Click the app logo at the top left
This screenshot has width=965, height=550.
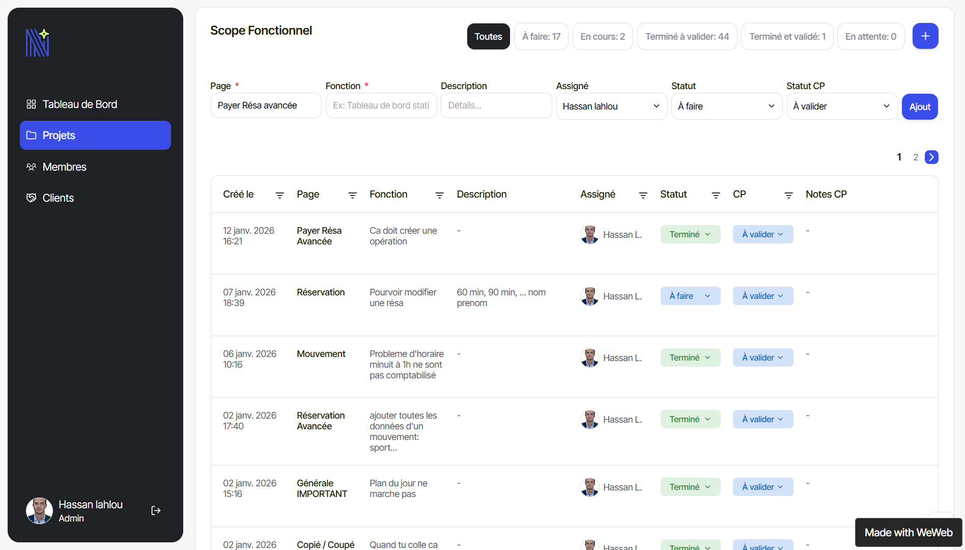tap(37, 42)
